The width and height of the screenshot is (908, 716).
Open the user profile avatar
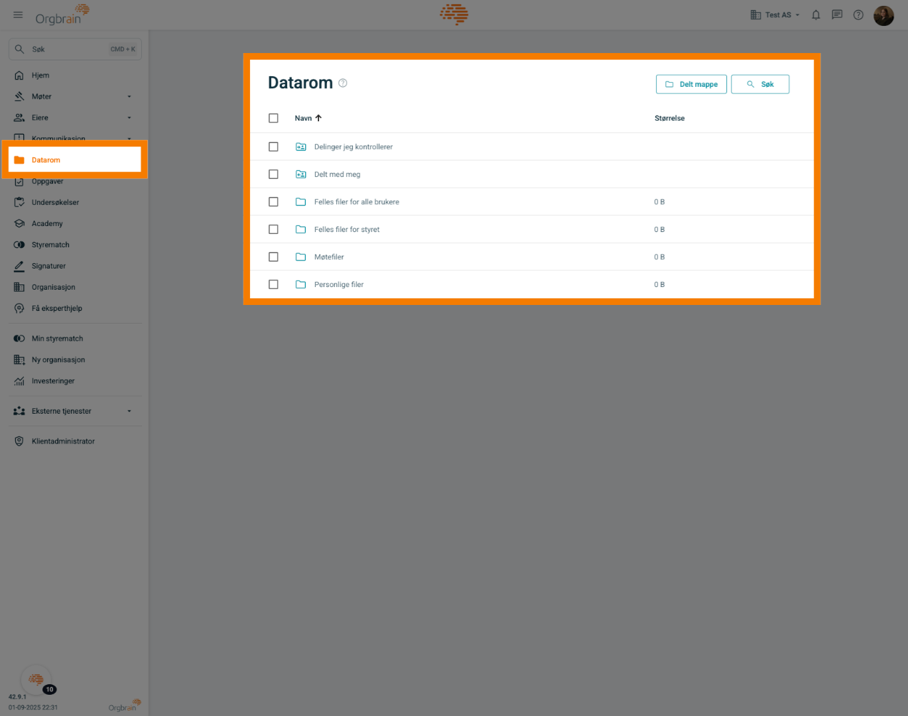(883, 15)
